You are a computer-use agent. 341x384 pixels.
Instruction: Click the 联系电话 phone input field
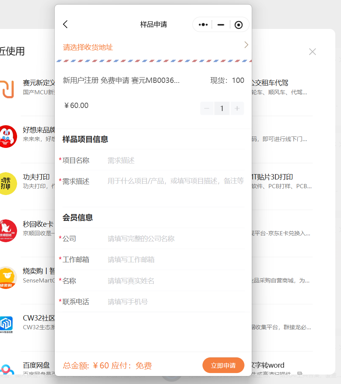coord(176,302)
